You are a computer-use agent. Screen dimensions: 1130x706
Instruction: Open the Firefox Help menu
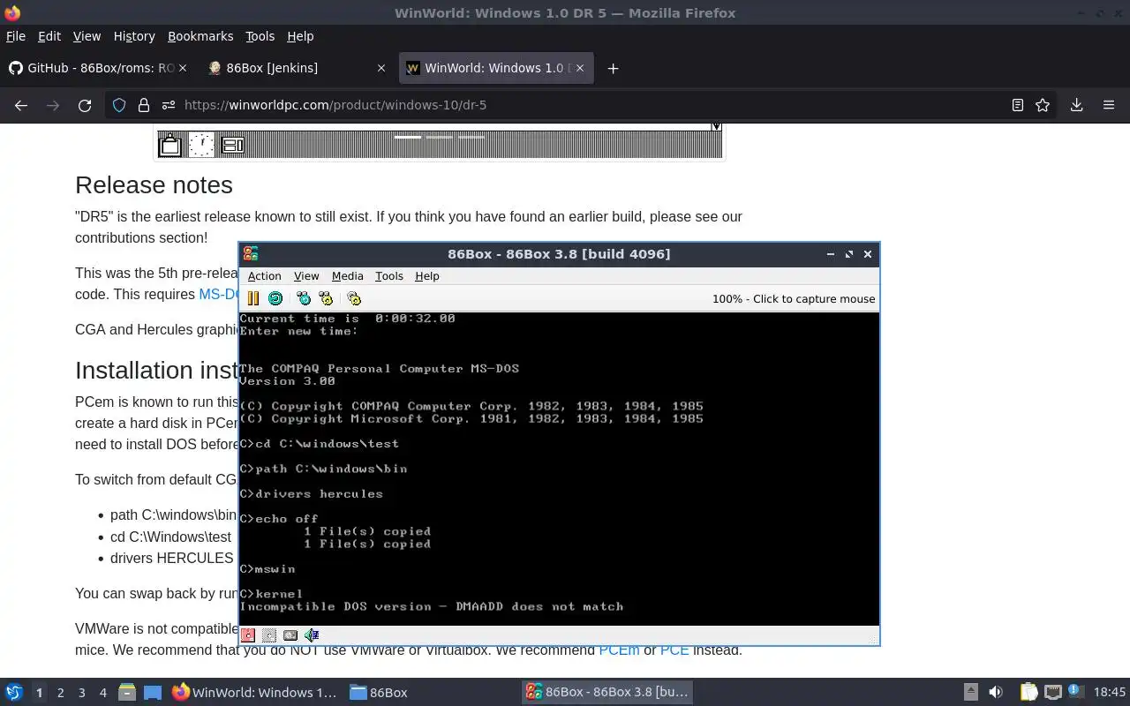point(300,36)
